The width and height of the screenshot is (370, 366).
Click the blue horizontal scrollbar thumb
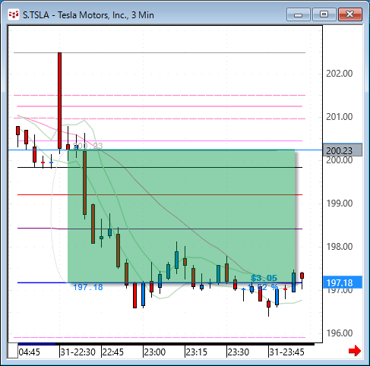tap(36, 344)
